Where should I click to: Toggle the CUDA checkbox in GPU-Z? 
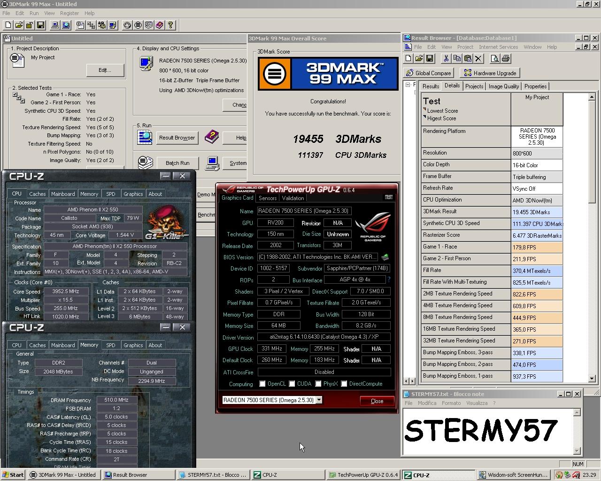[x=292, y=384]
